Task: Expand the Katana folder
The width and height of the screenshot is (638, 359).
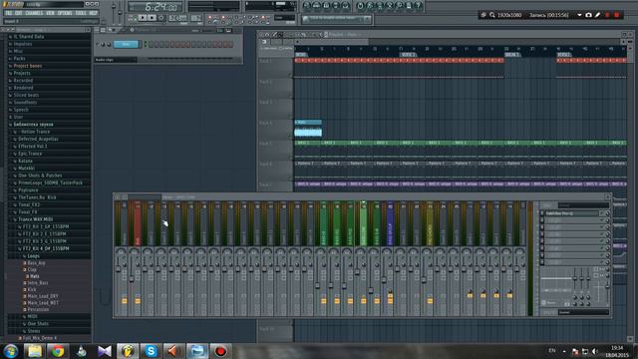Action: click(x=25, y=161)
